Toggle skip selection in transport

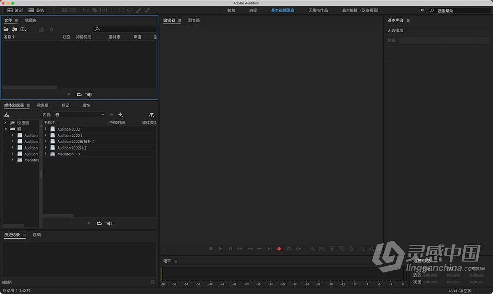tap(299, 249)
